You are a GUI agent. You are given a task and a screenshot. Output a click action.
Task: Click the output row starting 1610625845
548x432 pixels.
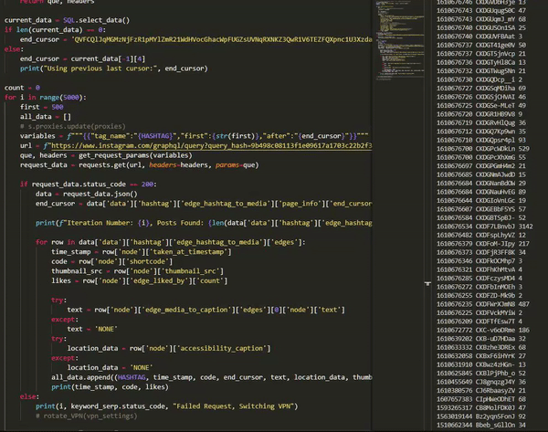[x=481, y=374]
